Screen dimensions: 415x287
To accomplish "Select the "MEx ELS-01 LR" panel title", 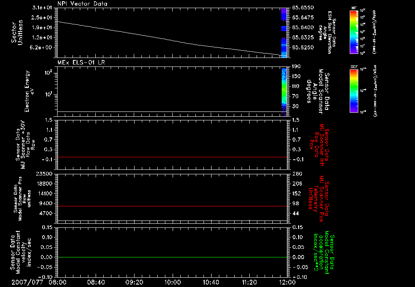I will pos(81,62).
